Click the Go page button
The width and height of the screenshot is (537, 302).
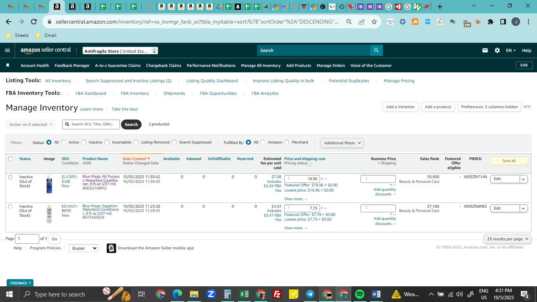(x=54, y=239)
